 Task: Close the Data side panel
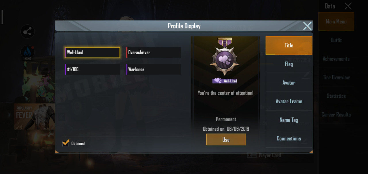point(348,6)
